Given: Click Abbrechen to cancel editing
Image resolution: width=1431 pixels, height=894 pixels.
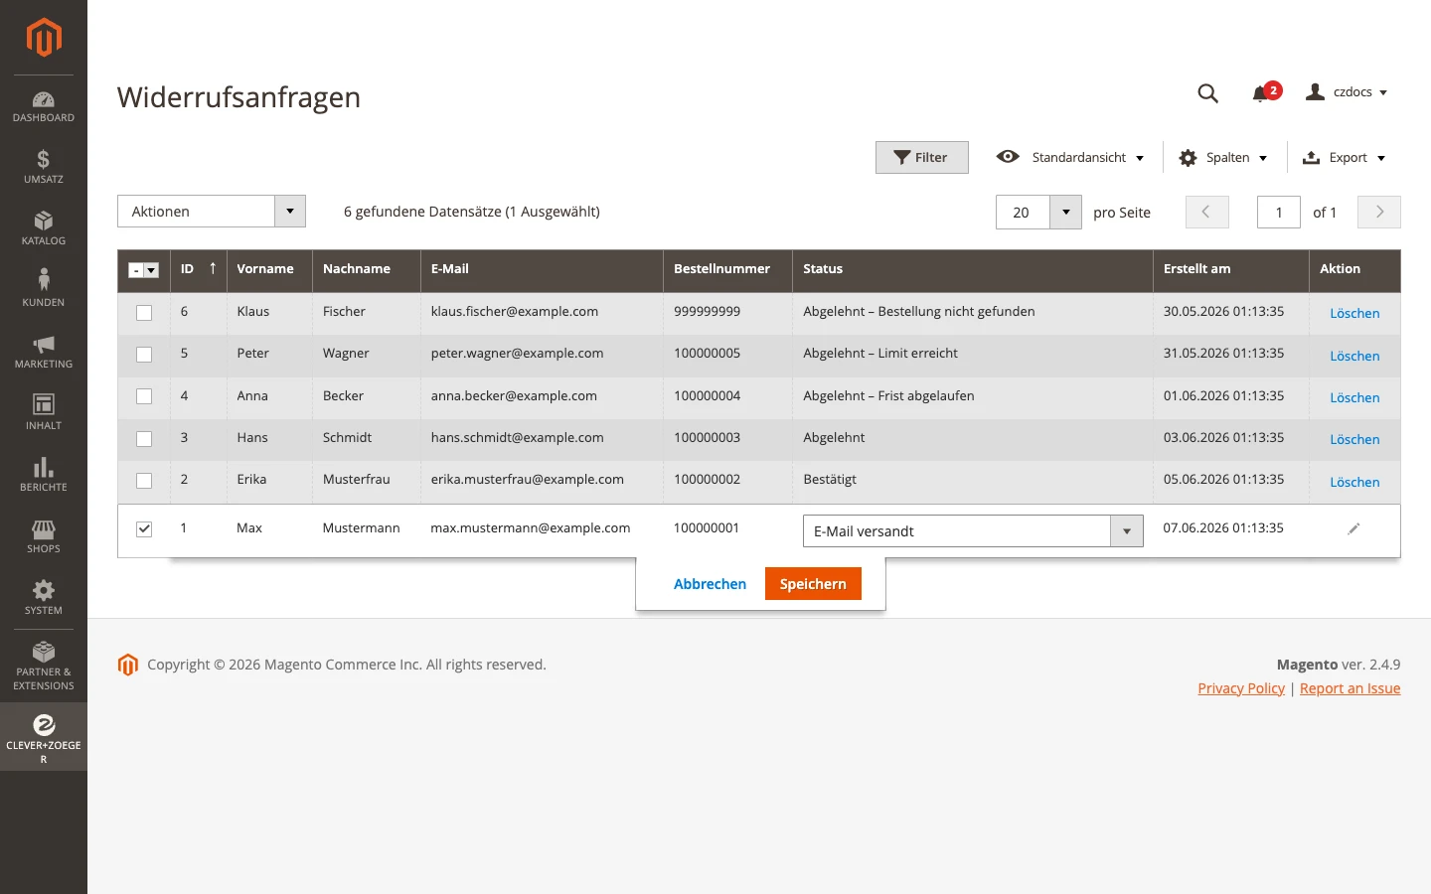Looking at the screenshot, I should point(710,584).
